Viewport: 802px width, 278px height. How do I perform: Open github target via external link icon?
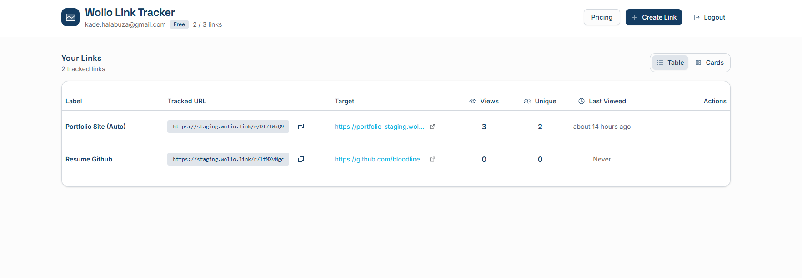(x=432, y=159)
